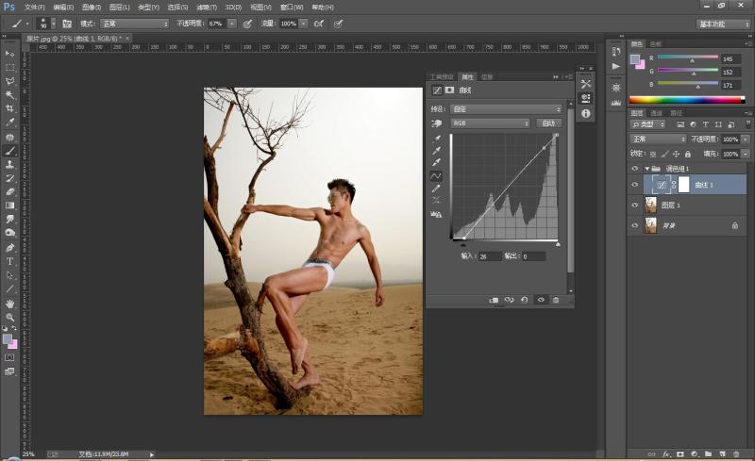Activate the on-image adjustment hand tool

tap(437, 123)
